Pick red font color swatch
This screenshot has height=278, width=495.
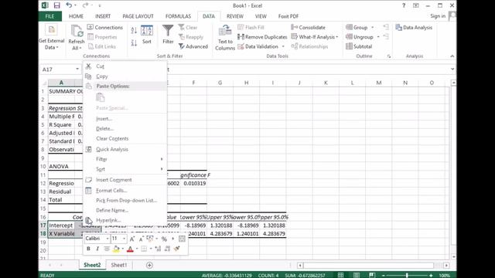tap(130, 249)
